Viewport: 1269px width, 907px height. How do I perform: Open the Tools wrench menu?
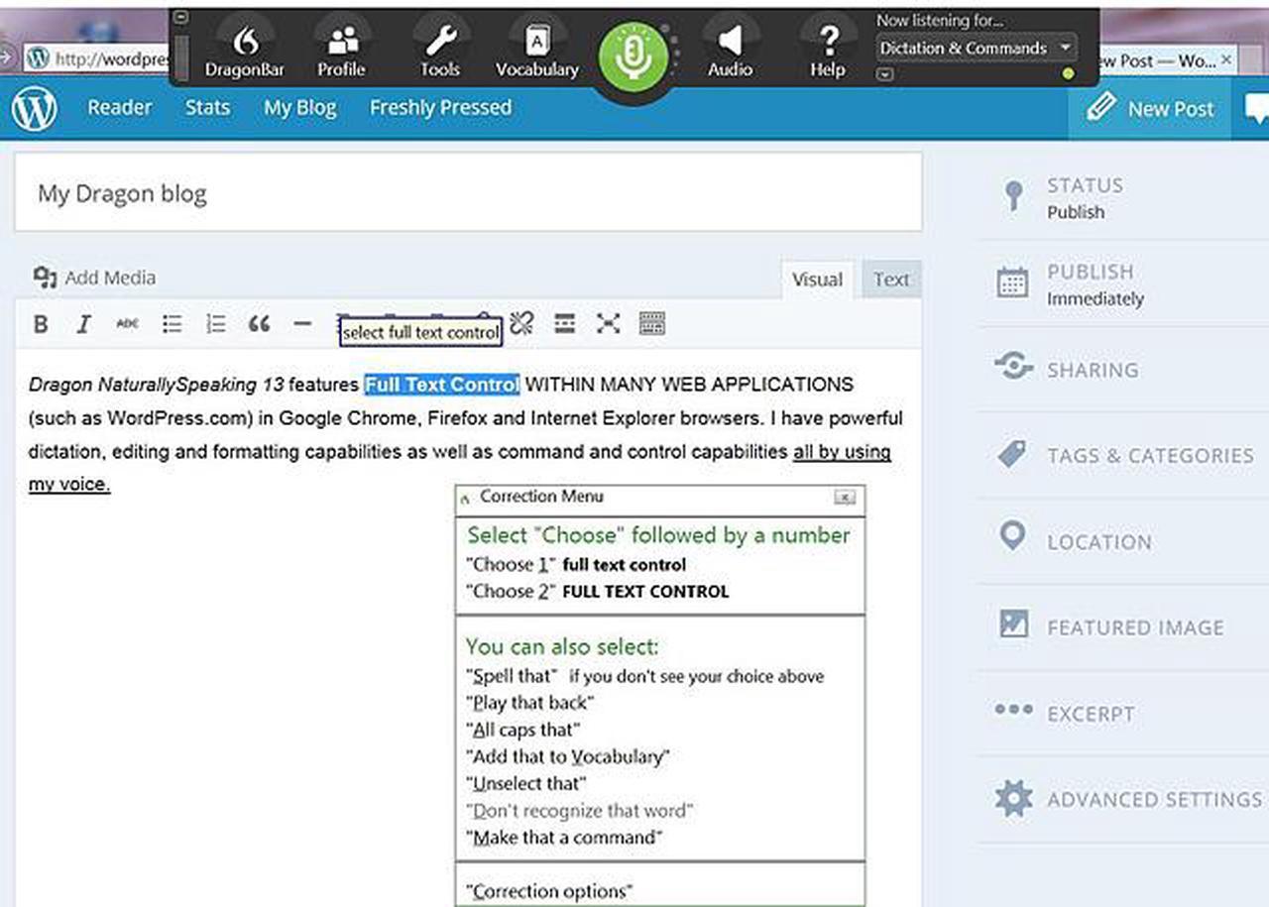(x=440, y=51)
